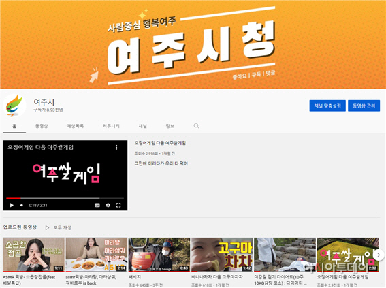Click the ASMR 먹방- 소곱창전골 video title
386x288 pixels.
(x=29, y=280)
